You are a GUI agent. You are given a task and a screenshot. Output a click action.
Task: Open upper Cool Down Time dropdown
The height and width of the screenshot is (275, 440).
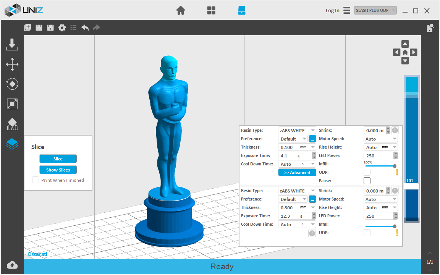coord(297,164)
